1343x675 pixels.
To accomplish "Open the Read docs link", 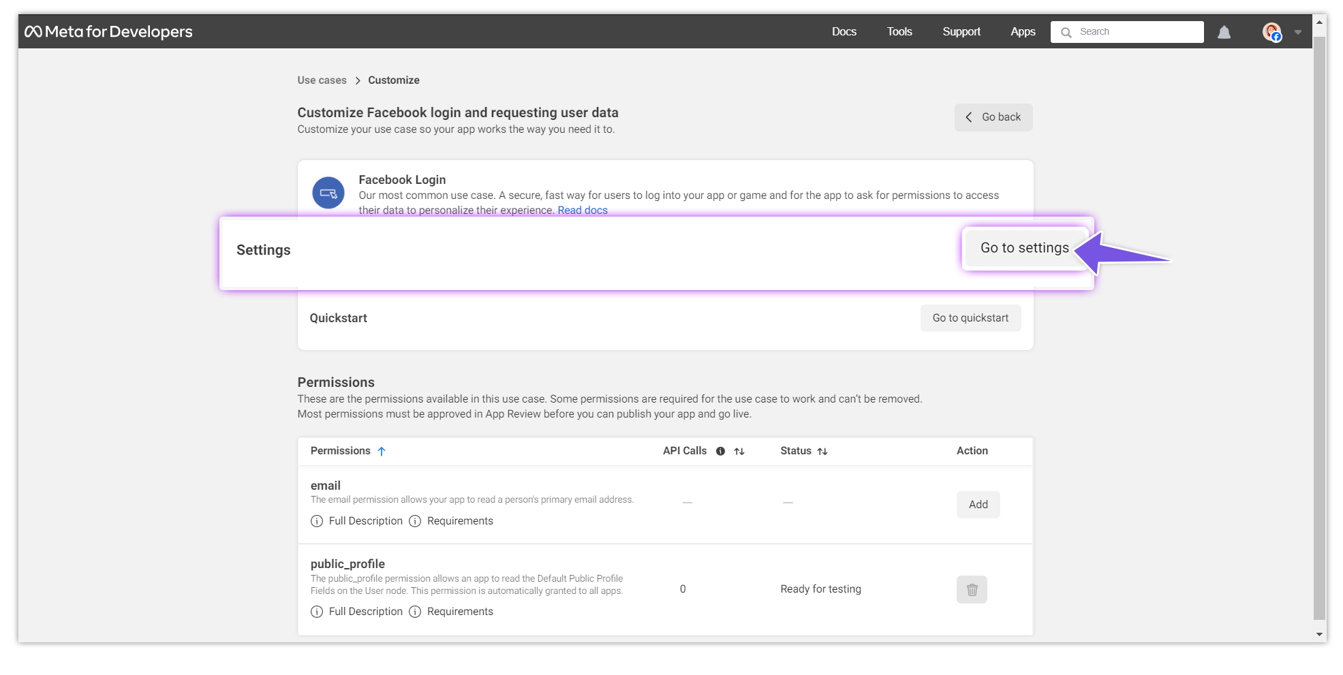I will click(x=582, y=210).
